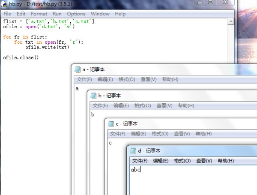Click the notepad icon of window c

pos(111,124)
